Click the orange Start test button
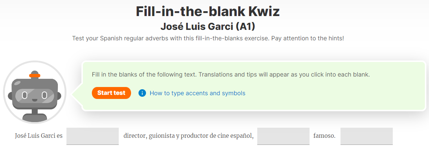This screenshot has height=146, width=429. (x=111, y=93)
